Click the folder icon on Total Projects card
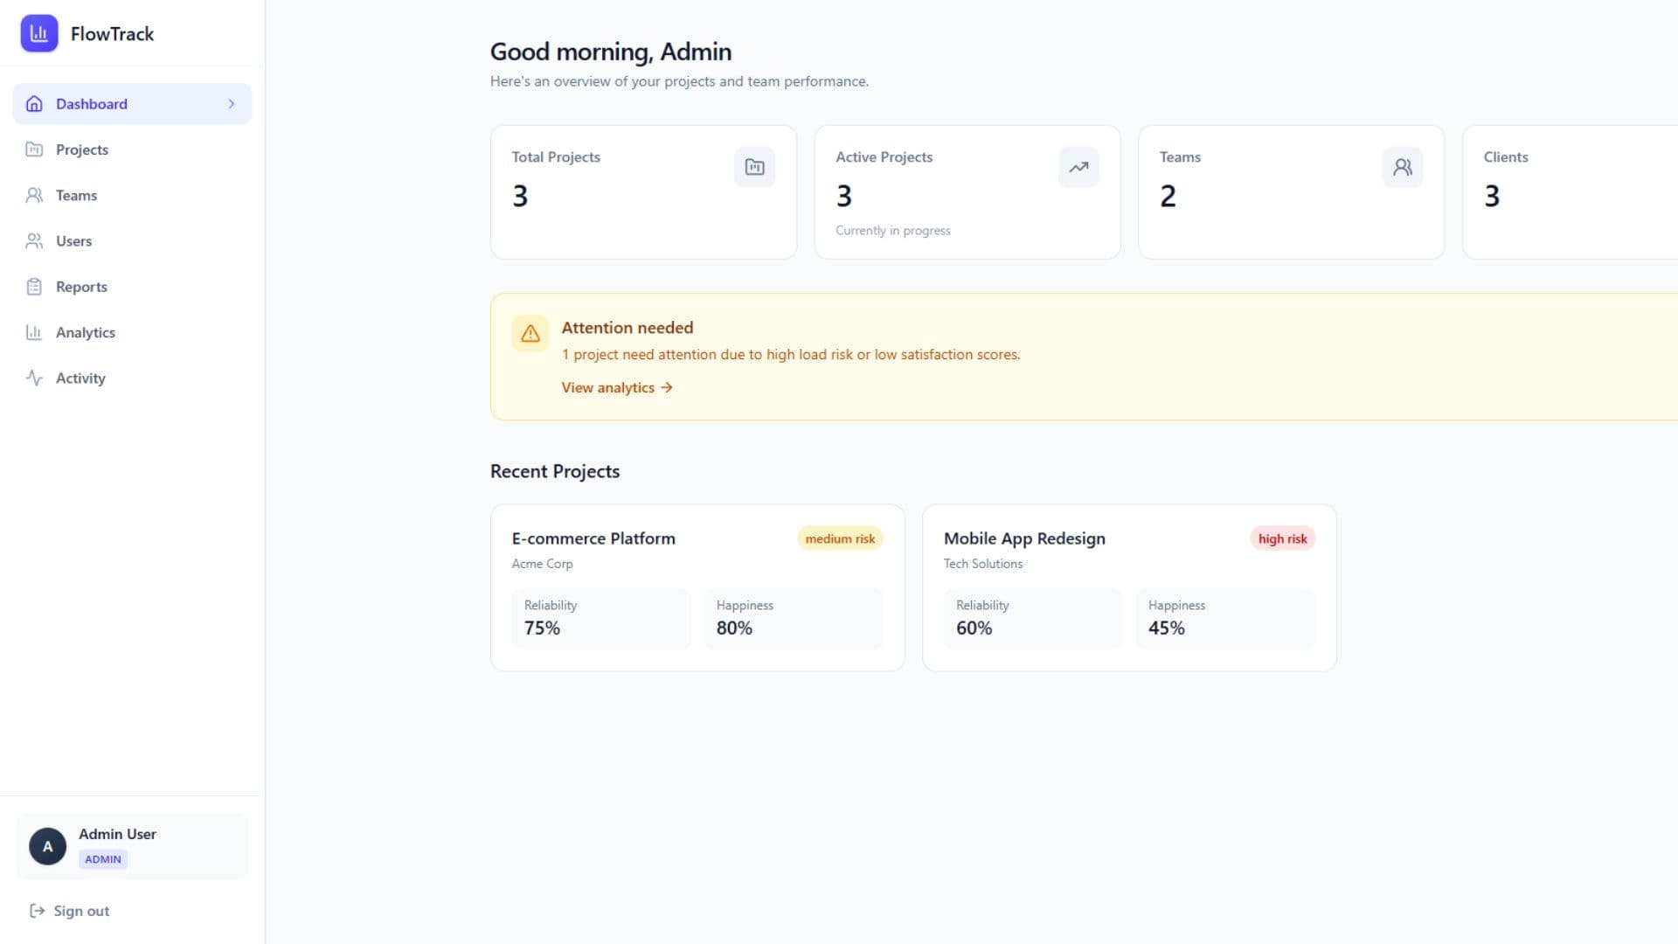The image size is (1678, 944). tap(754, 167)
